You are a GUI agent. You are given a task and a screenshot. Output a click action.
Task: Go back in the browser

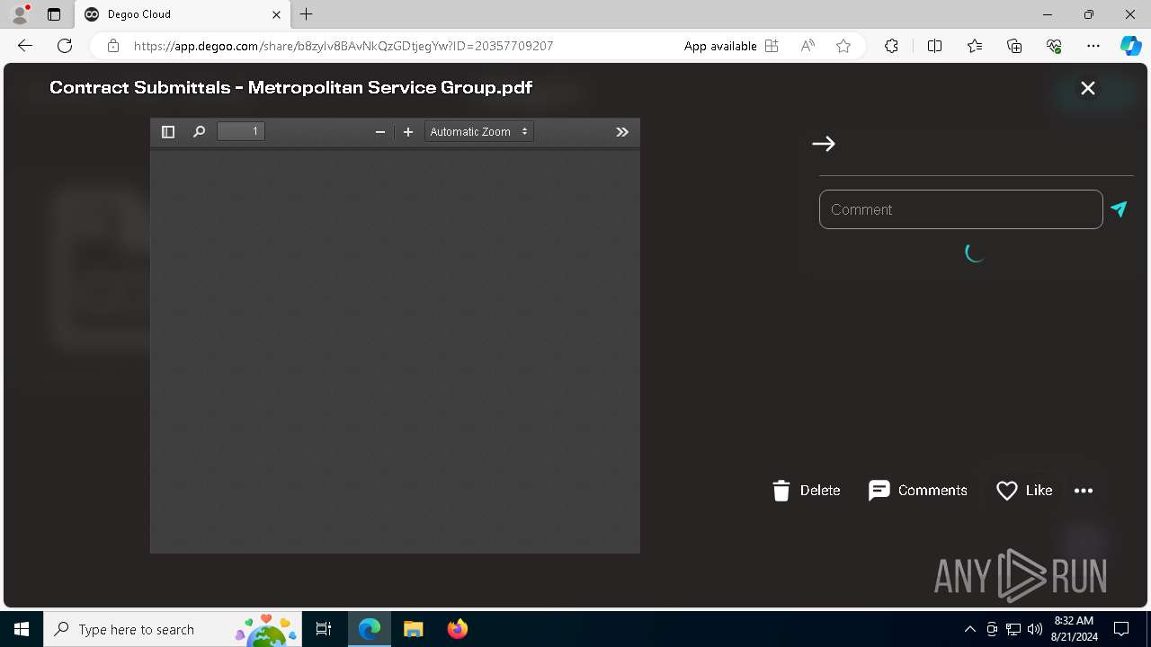point(25,46)
